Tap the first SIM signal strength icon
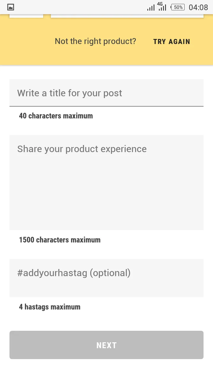 (151, 7)
